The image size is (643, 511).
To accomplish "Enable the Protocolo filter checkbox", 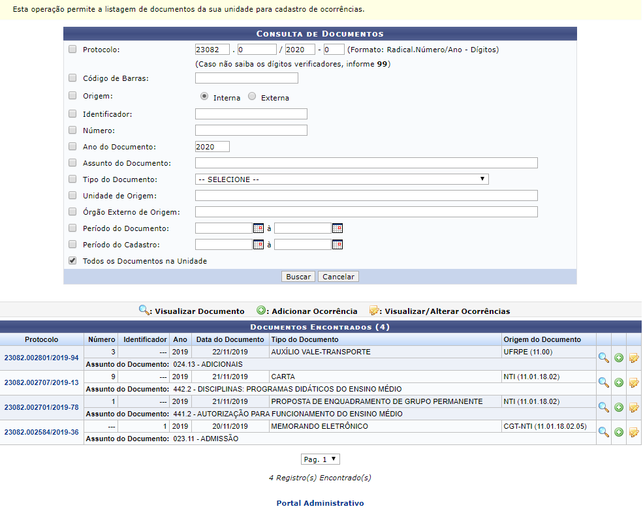I will (x=72, y=49).
